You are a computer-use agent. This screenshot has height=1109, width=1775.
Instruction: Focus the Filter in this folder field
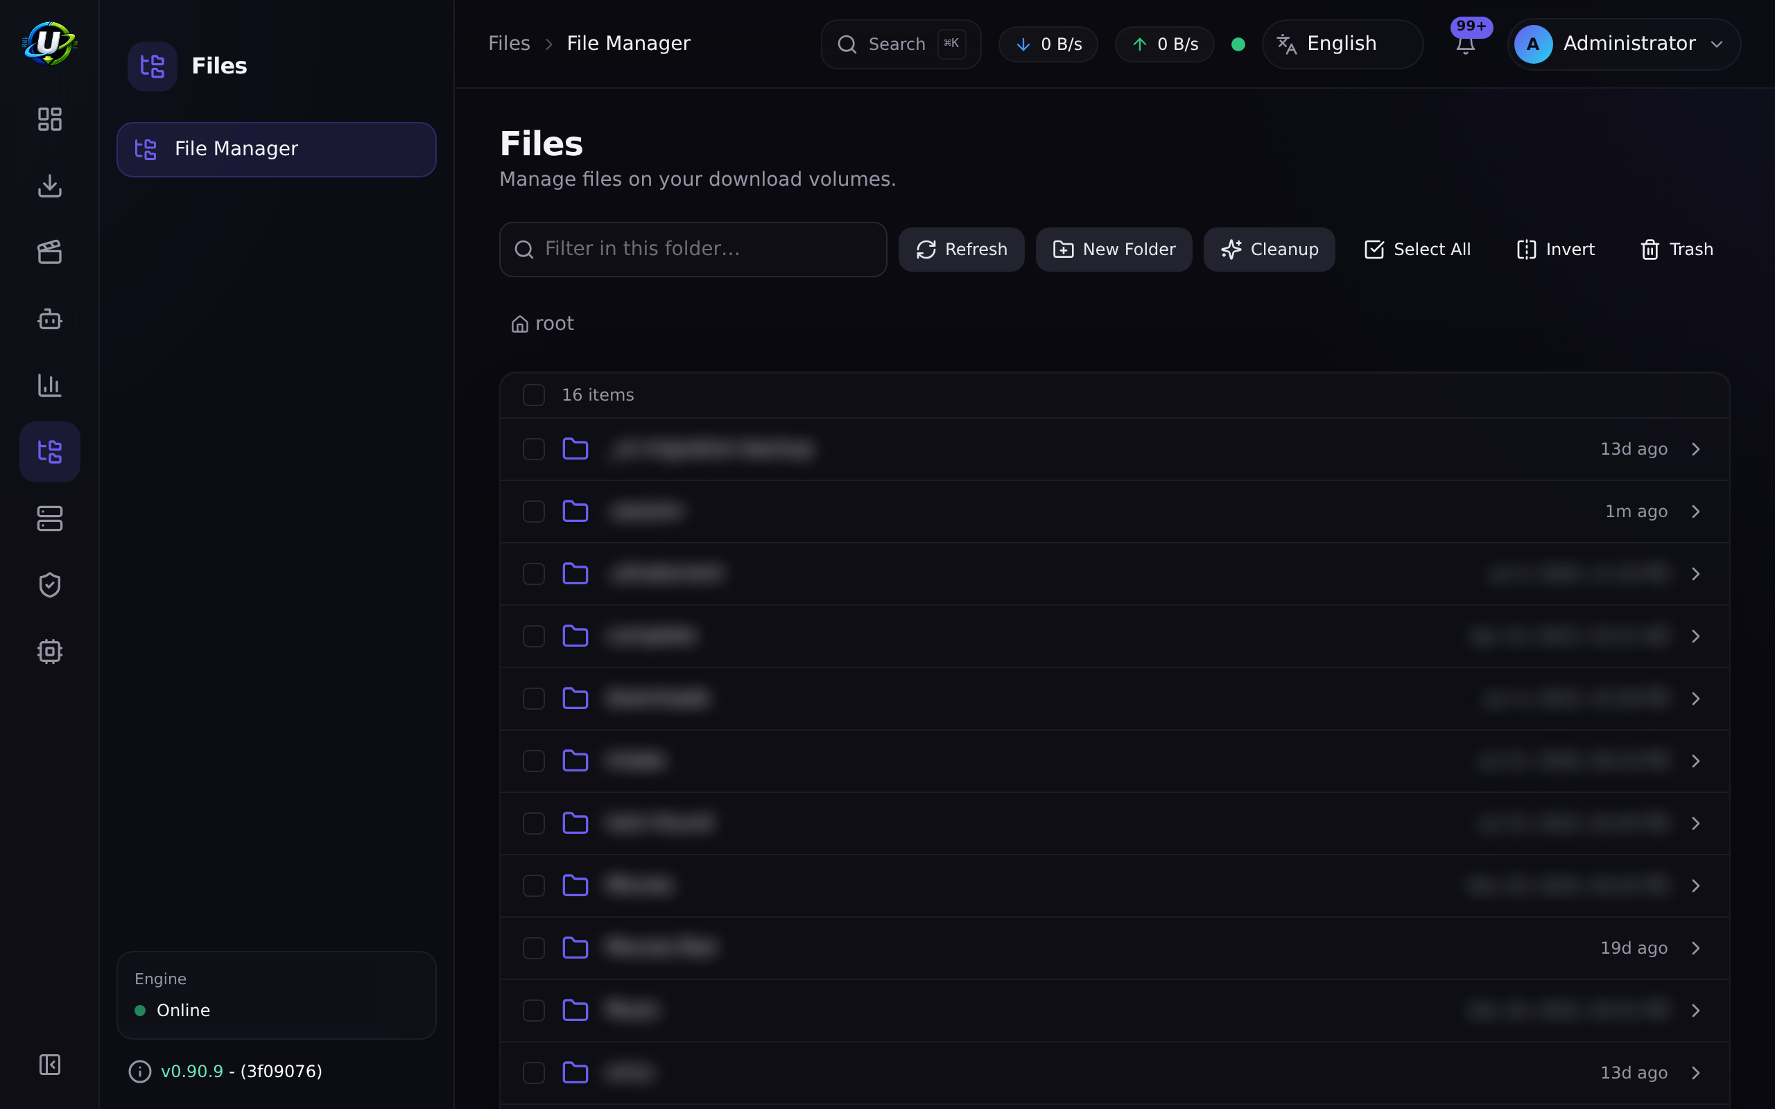pos(693,250)
